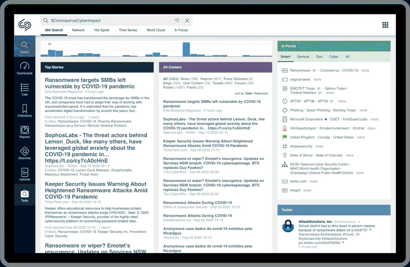Click the alert icon beside APT29
The image size is (410, 267).
285,101
